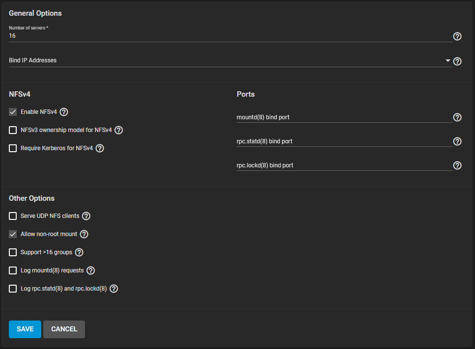The image size is (475, 349).
Task: Click help icon beside NFSv3 ownership model
Action: click(118, 130)
